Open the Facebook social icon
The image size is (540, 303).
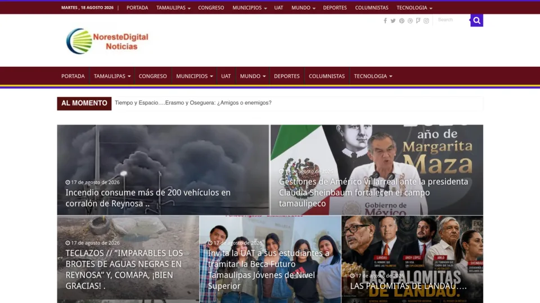point(385,21)
